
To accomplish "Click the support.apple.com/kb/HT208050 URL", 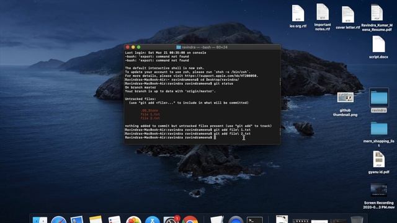I will (221, 76).
